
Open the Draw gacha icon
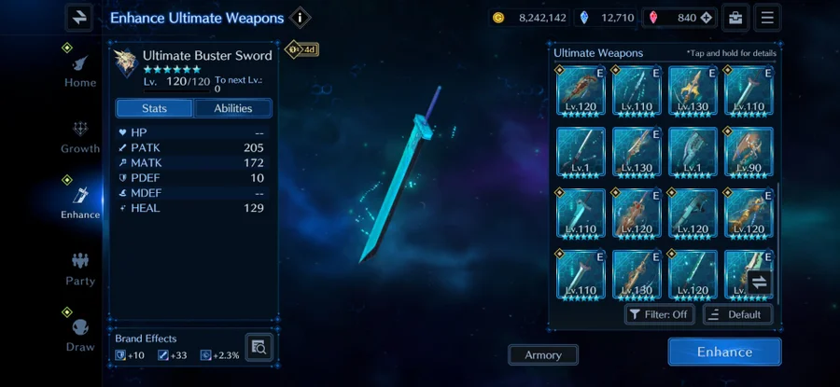80,335
